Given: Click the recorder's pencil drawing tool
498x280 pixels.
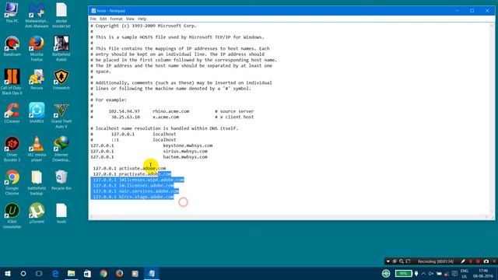Looking at the screenshot, I should pyautogui.click(x=463, y=261).
